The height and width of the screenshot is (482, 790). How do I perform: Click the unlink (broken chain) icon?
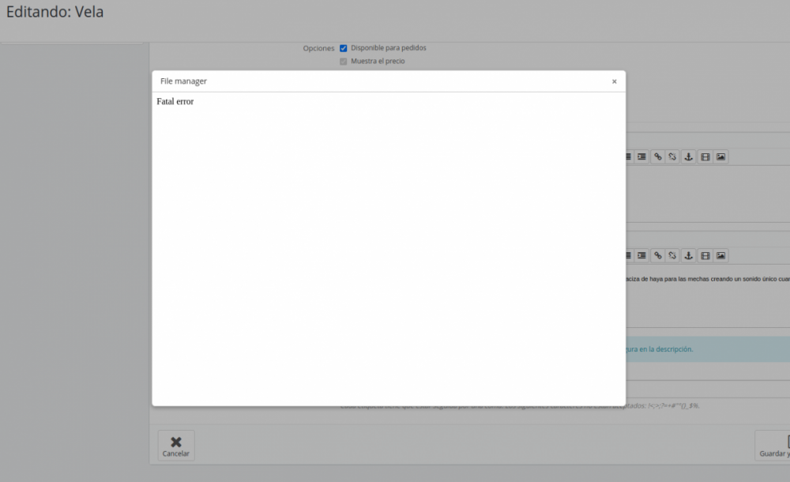pyautogui.click(x=672, y=156)
